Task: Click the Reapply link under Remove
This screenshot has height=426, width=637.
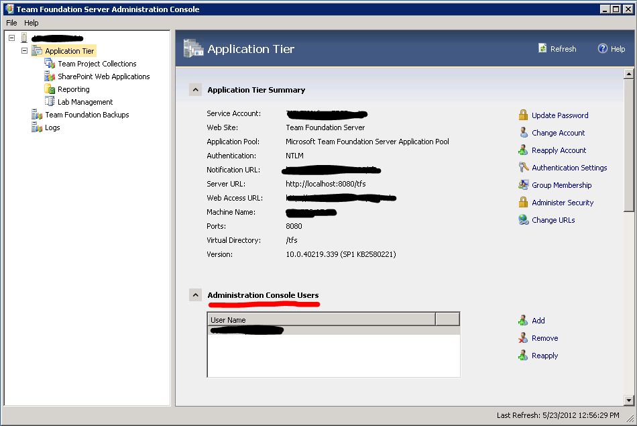Action: (x=544, y=356)
